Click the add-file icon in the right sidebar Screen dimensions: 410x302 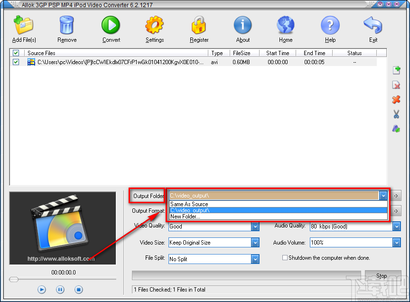point(396,70)
